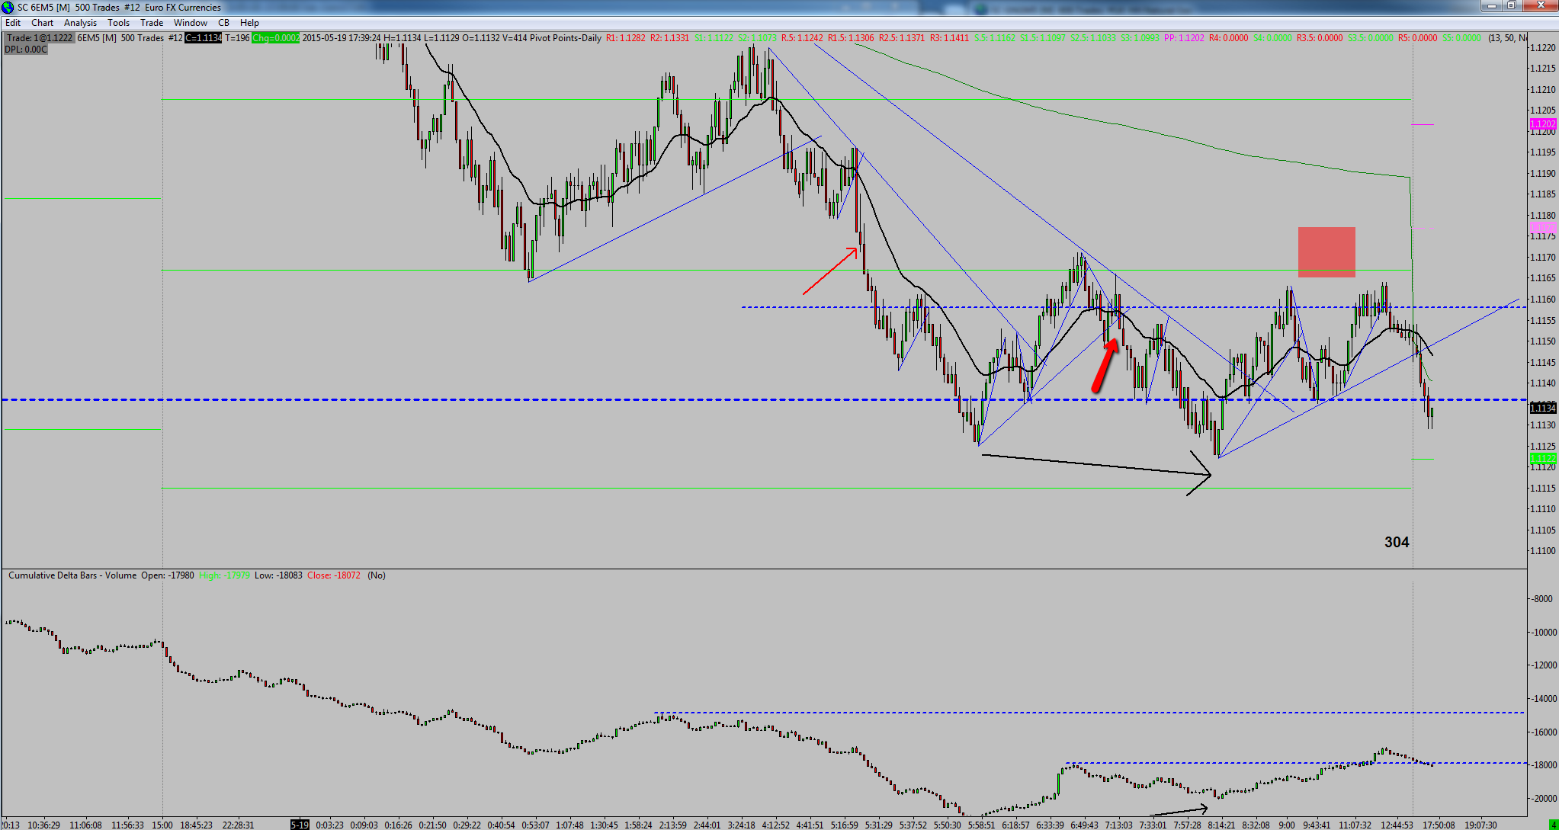Open the Trade menu
Image resolution: width=1559 pixels, height=830 pixels.
[152, 23]
